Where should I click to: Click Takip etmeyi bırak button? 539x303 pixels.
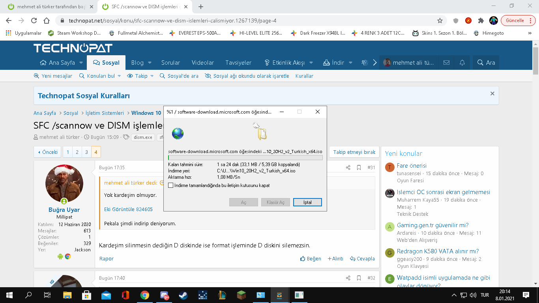pyautogui.click(x=354, y=152)
